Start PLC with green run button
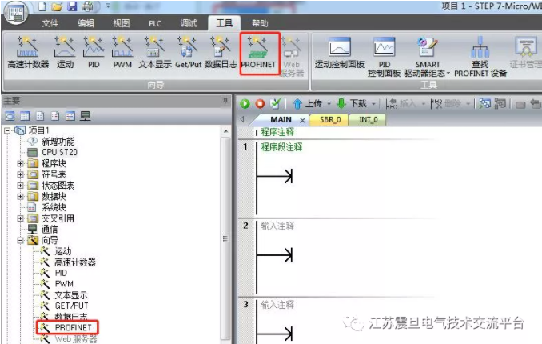 coord(245,103)
